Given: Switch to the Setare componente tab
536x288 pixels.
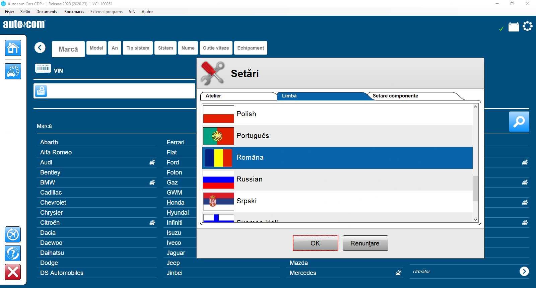Looking at the screenshot, I should click(x=415, y=96).
